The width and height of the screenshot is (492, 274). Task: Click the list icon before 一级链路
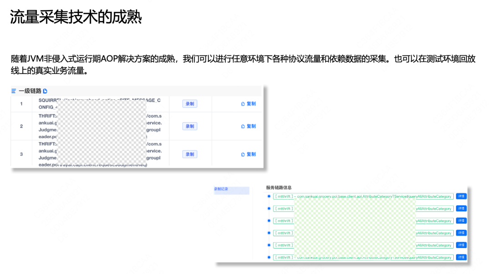pos(14,91)
